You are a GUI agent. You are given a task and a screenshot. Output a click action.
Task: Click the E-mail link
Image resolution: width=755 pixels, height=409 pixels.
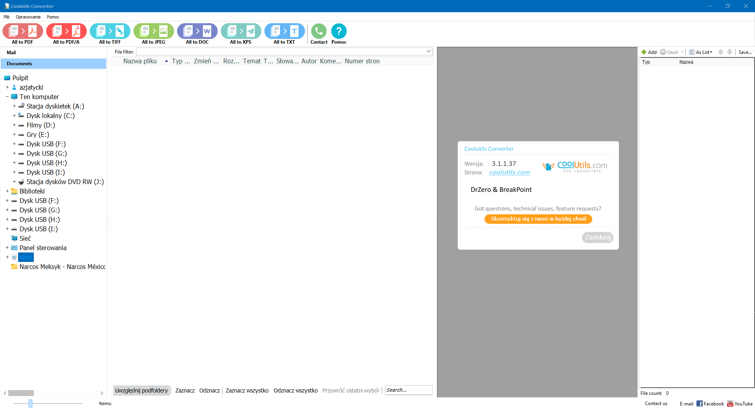(x=686, y=403)
